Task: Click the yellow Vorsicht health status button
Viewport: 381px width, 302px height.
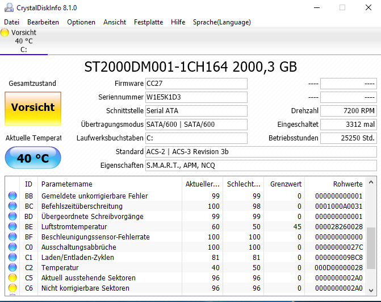Action: [33, 109]
